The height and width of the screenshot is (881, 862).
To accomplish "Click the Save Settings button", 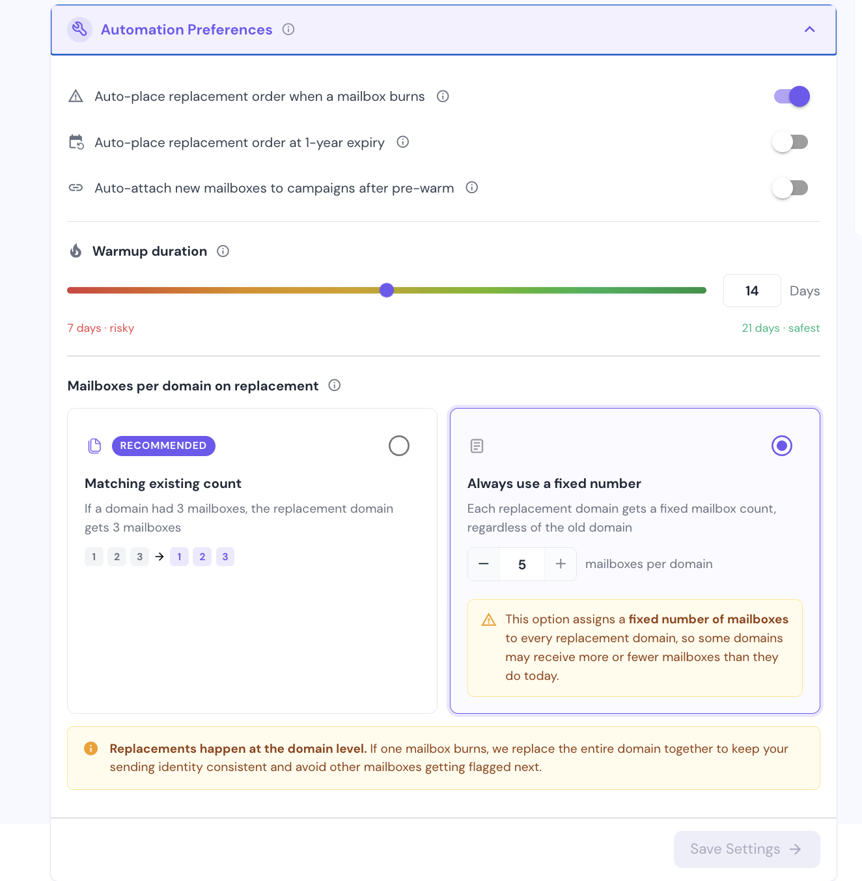I will 747,849.
